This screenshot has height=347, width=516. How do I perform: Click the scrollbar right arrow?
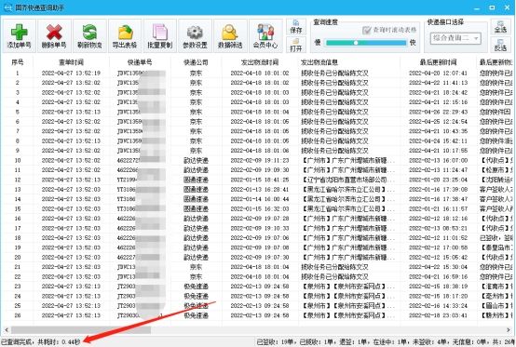click(509, 329)
